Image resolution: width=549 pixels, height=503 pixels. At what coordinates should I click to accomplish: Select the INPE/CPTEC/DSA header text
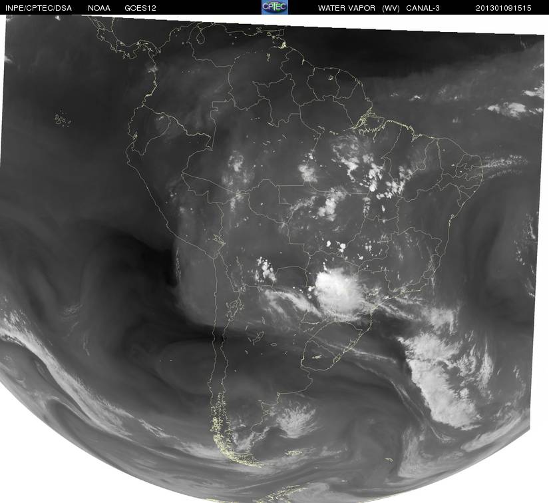click(39, 8)
